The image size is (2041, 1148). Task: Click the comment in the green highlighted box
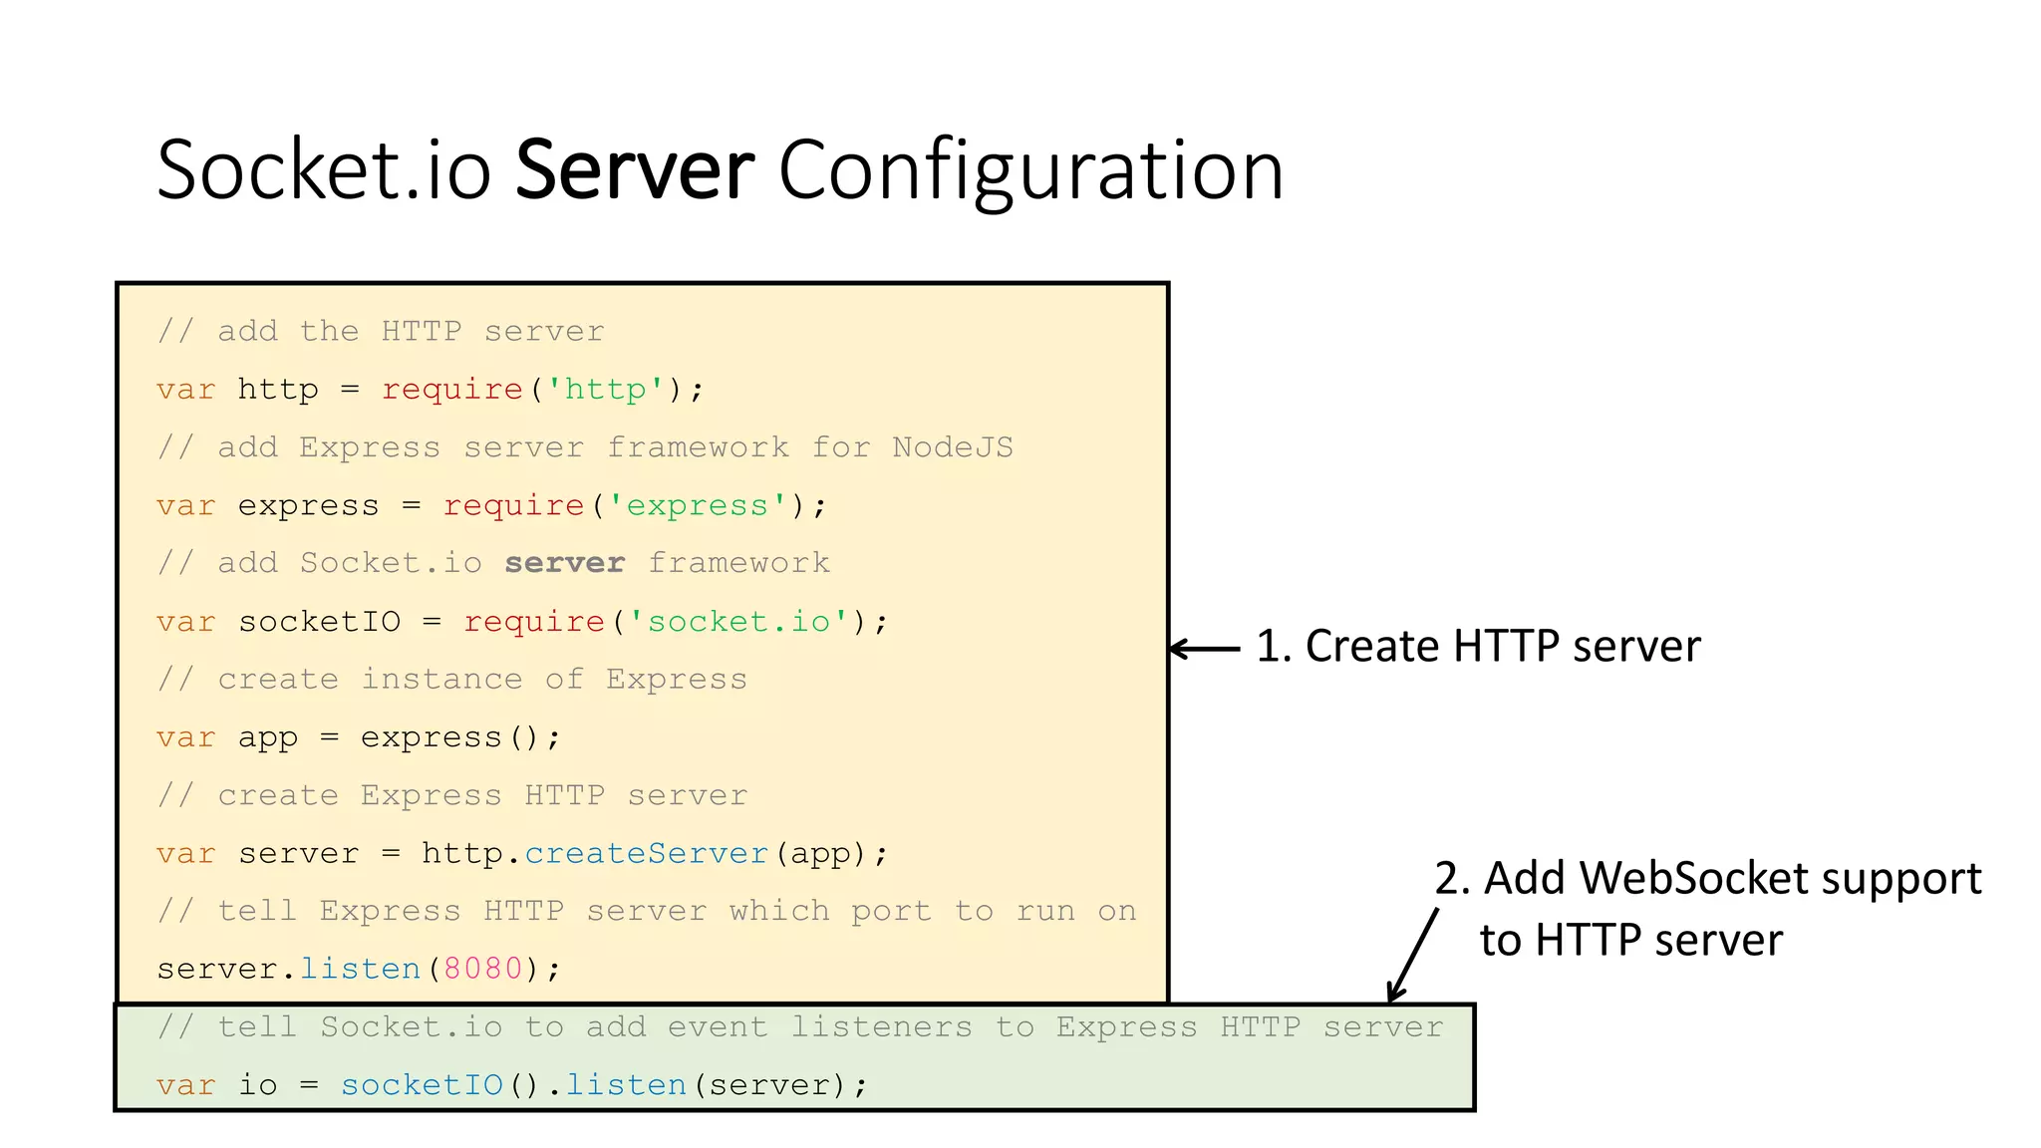click(800, 1027)
